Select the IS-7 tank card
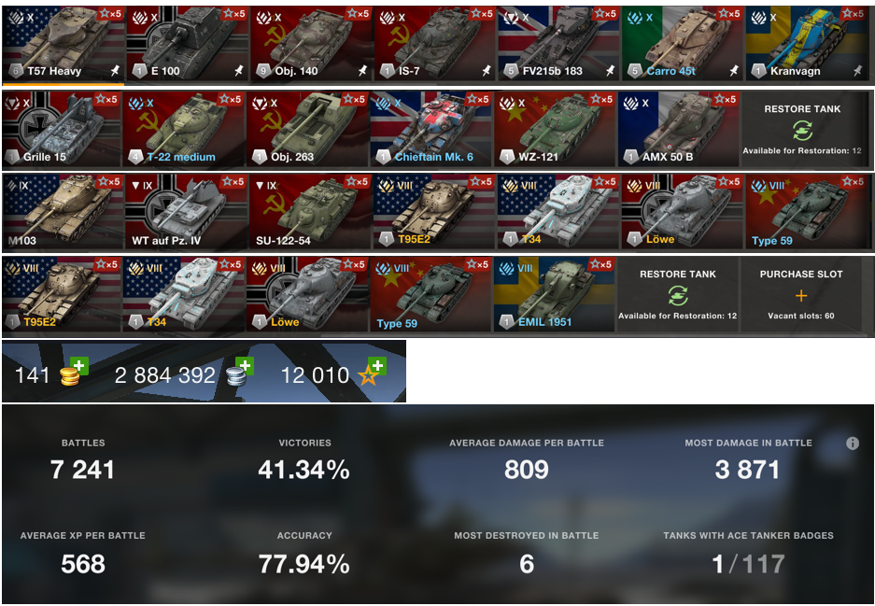The height and width of the screenshot is (606, 875). [435, 44]
